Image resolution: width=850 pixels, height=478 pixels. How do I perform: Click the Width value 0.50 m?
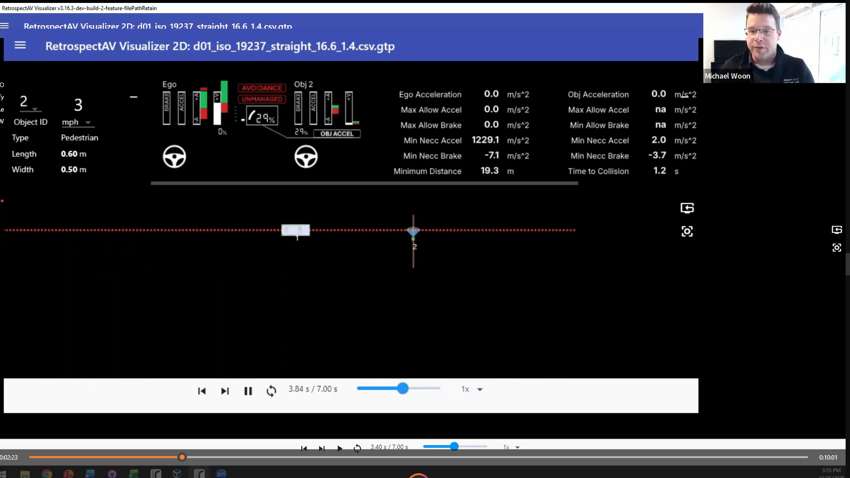click(74, 169)
